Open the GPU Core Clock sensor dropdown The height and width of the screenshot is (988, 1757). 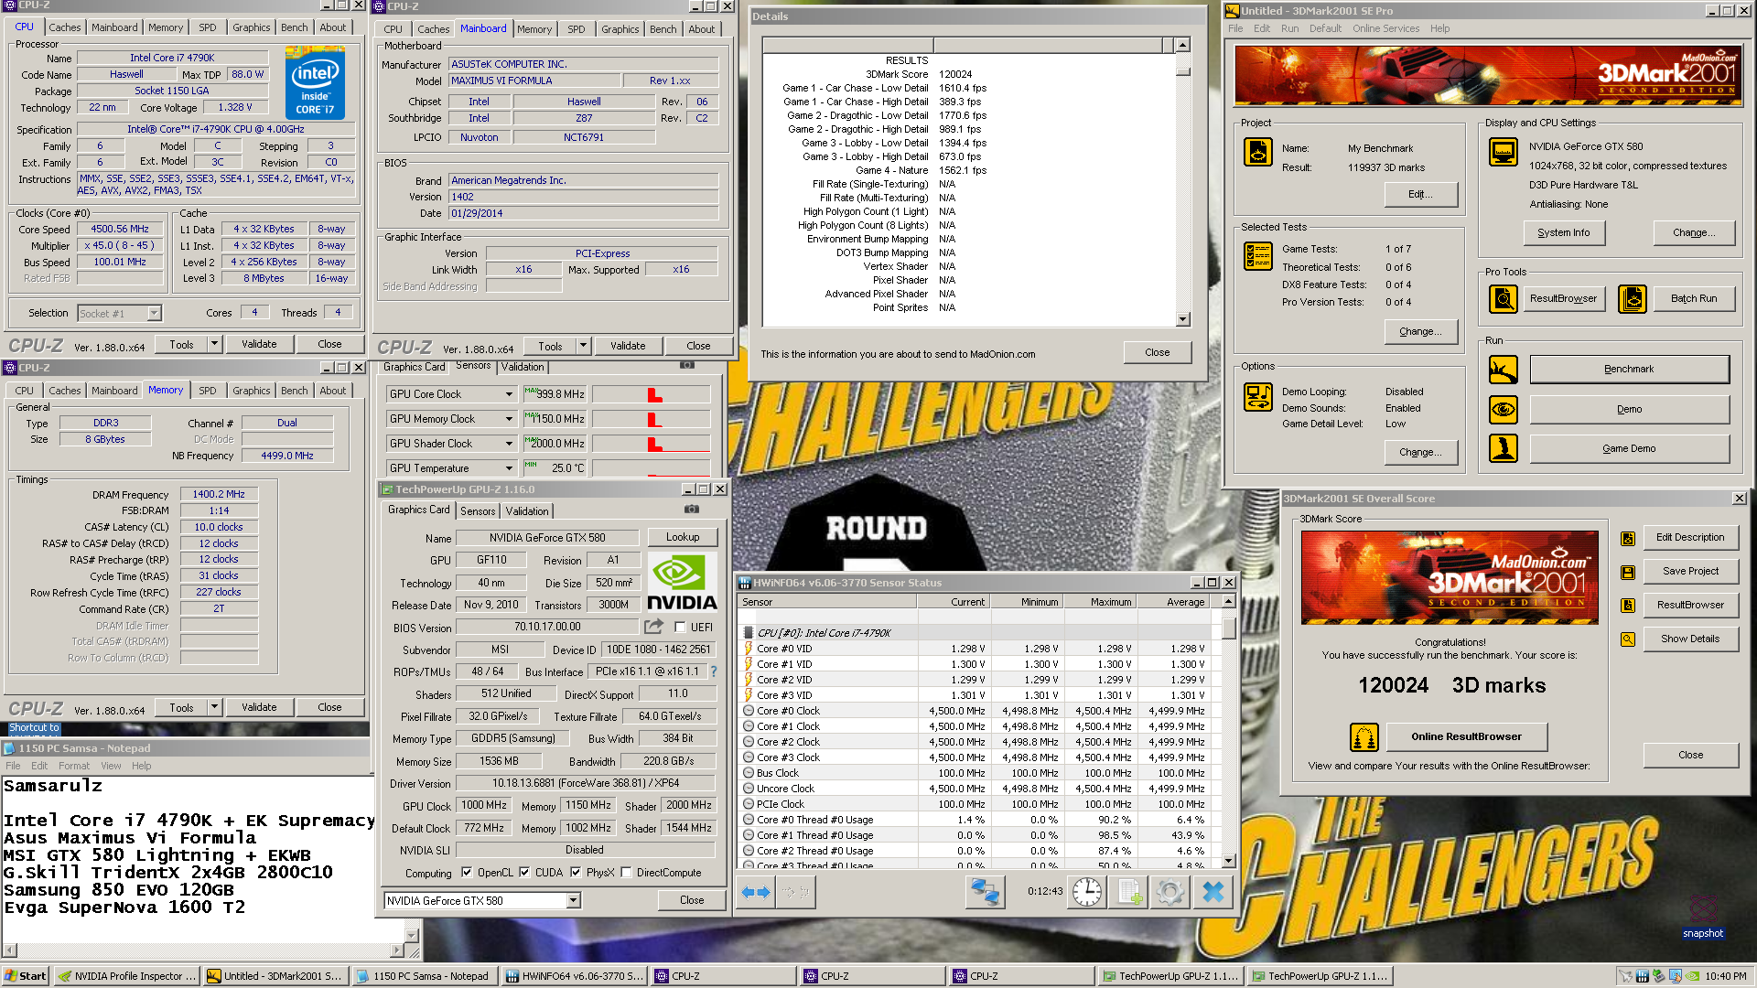pos(509,394)
